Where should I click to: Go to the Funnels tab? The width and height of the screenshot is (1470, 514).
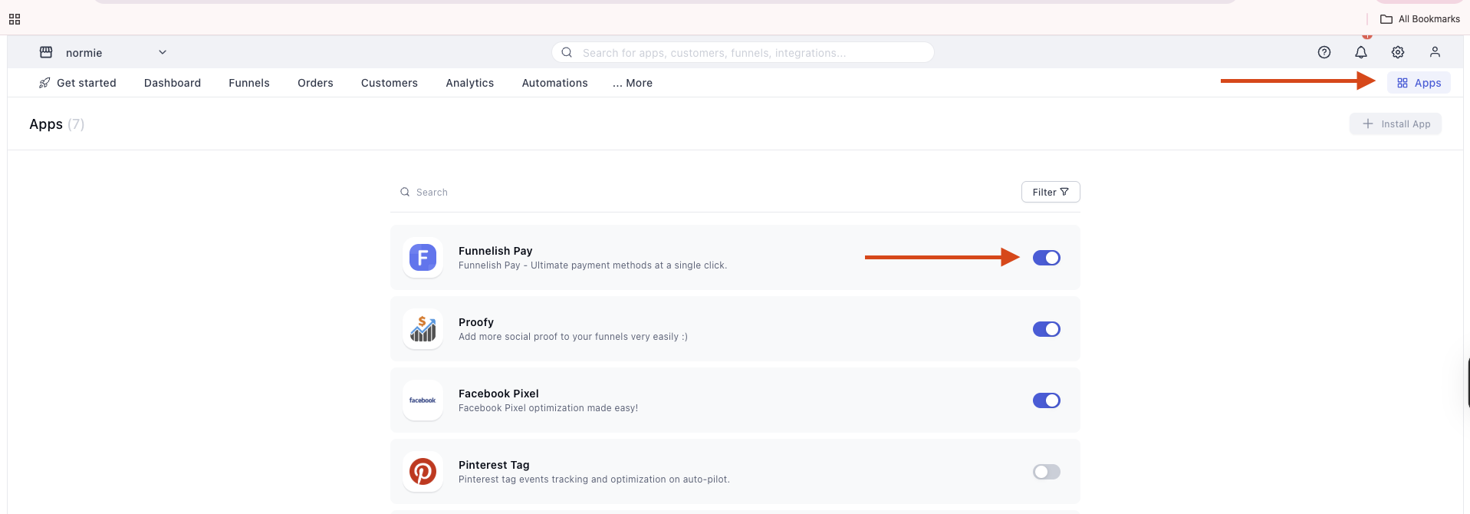tap(248, 83)
